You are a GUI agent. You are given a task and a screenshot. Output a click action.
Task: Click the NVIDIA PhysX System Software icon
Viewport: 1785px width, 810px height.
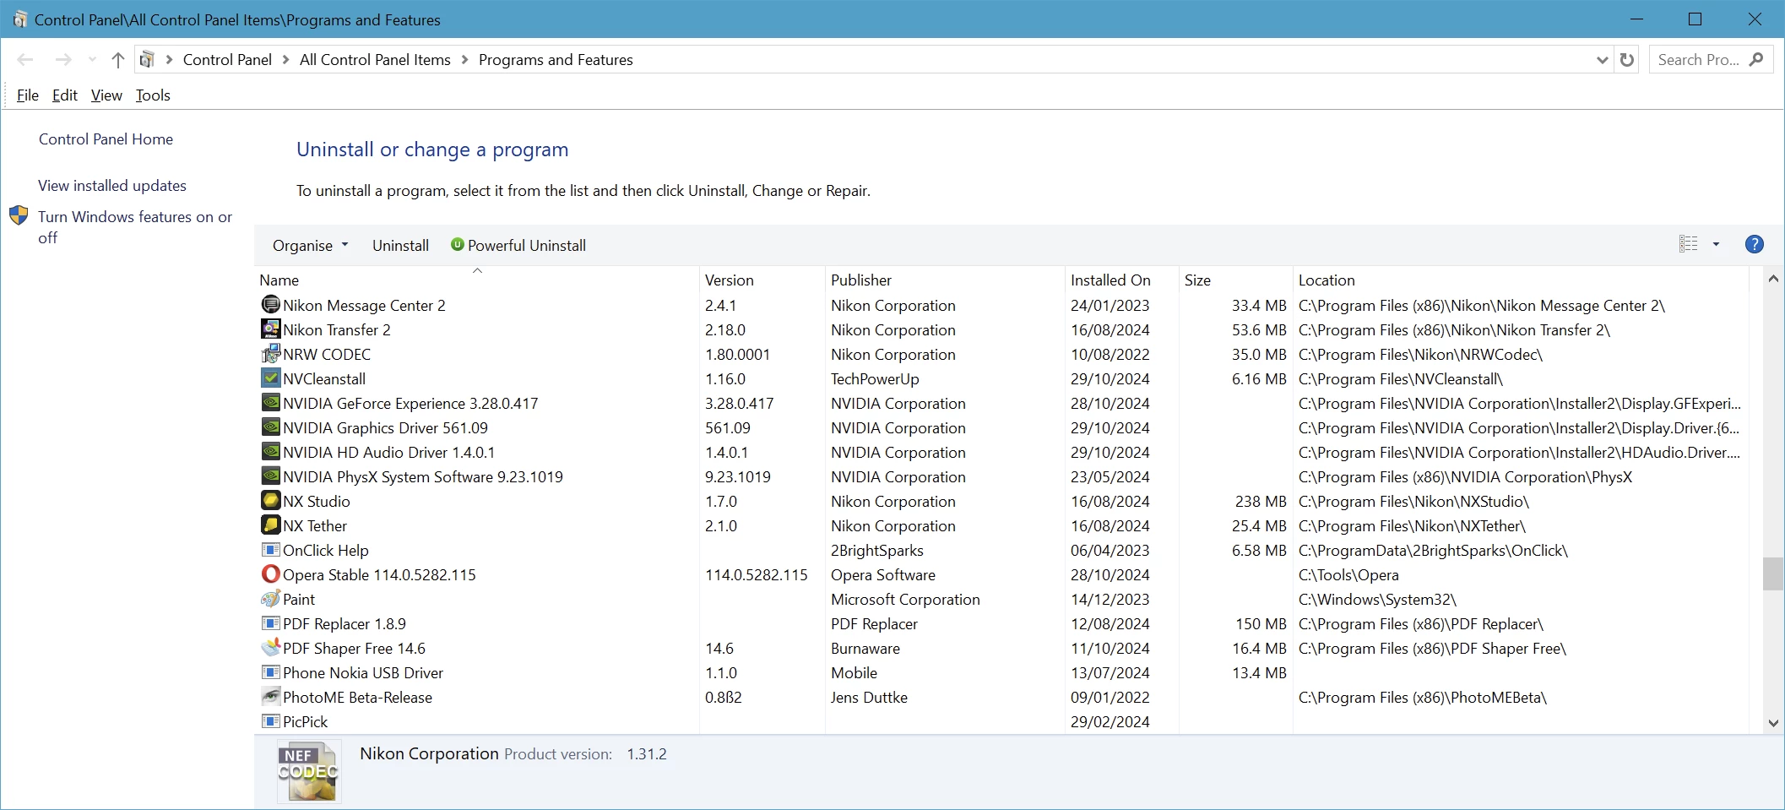coord(270,476)
